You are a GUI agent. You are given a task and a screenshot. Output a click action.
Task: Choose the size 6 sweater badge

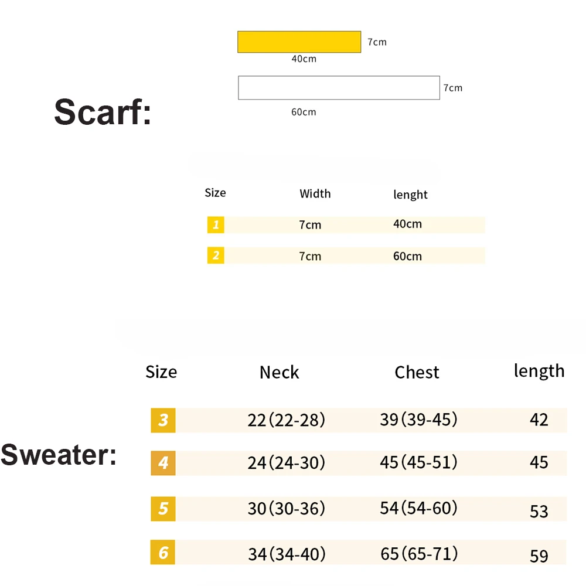coord(163,553)
